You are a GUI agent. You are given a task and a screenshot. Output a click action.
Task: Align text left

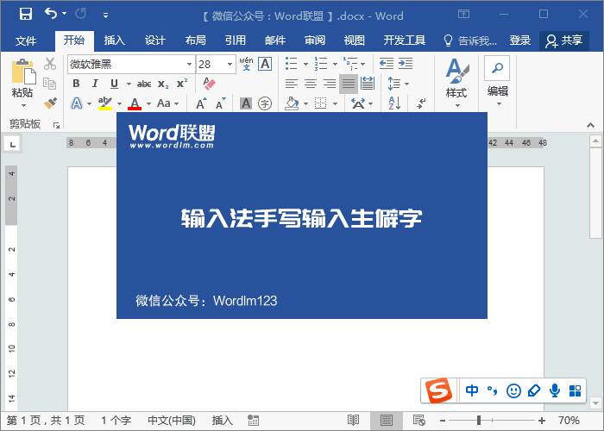point(292,84)
